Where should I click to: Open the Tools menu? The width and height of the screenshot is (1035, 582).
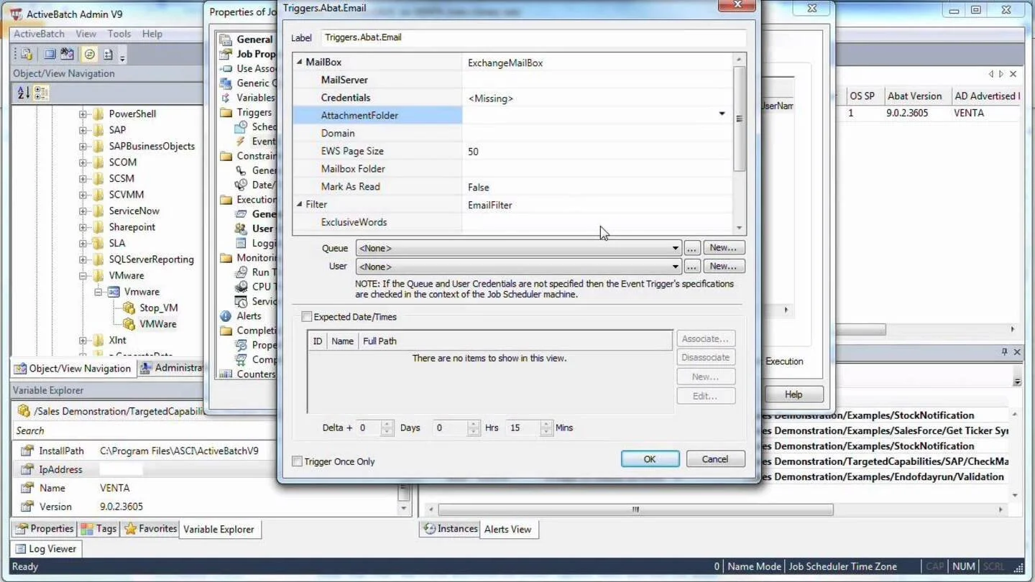point(119,34)
